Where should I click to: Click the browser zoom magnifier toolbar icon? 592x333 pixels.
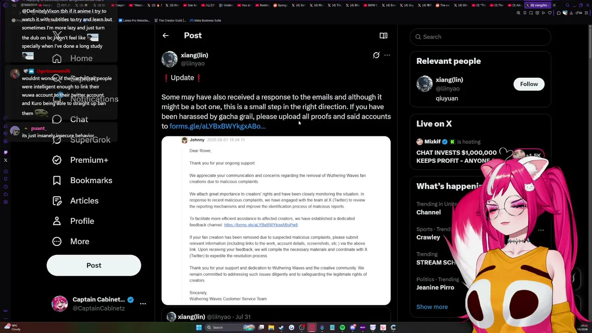(x=518, y=13)
